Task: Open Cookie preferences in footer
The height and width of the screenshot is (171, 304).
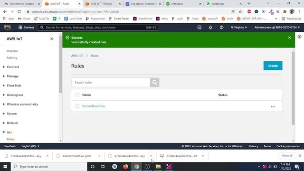Action: [x=288, y=146]
